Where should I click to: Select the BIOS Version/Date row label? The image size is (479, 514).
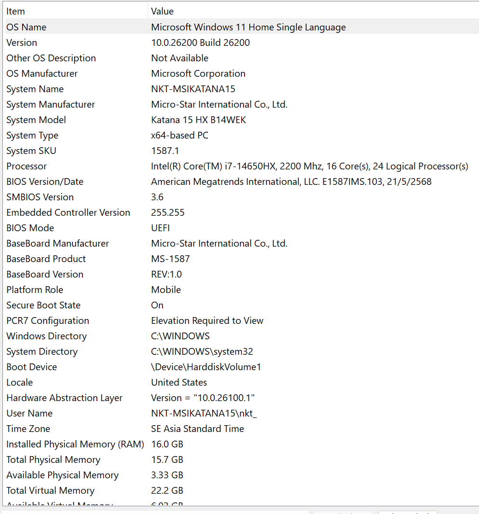(45, 181)
